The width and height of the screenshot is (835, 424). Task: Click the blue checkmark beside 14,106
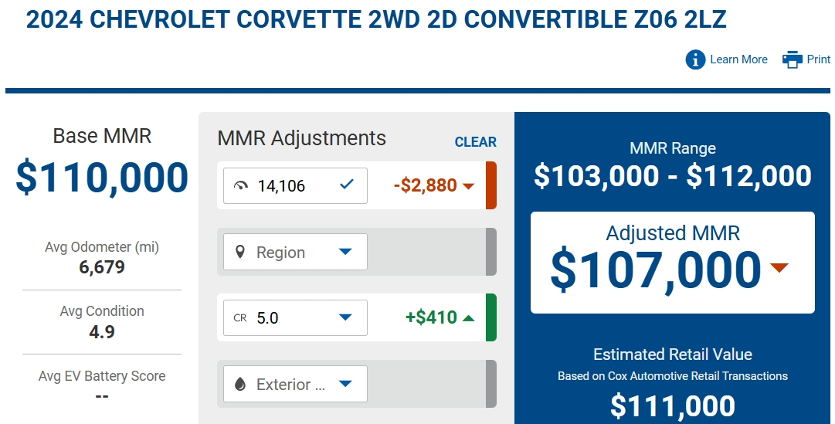click(347, 185)
